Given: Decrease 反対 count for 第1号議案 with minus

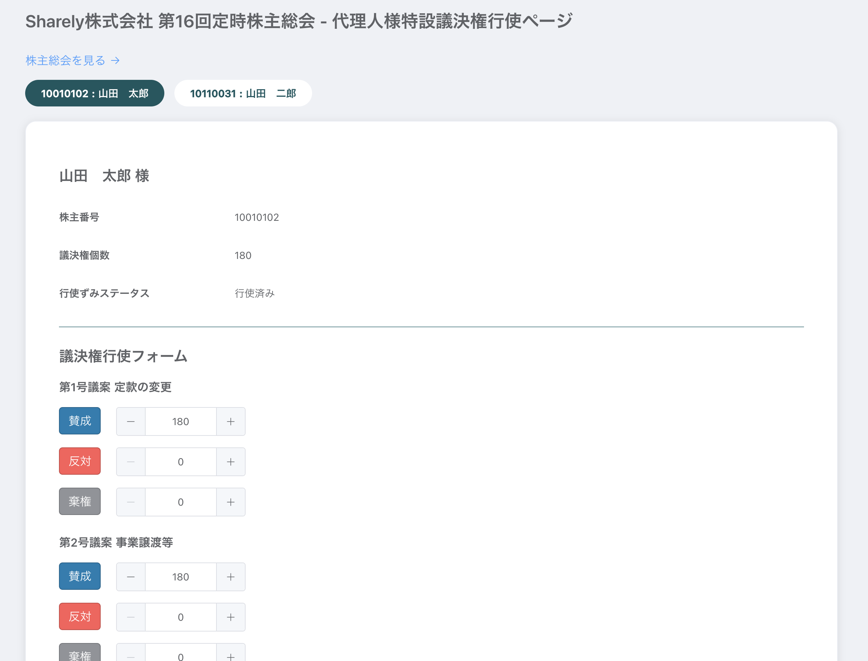Looking at the screenshot, I should point(131,462).
